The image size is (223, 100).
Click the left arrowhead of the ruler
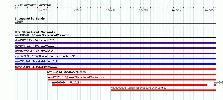click(x=16, y=8)
